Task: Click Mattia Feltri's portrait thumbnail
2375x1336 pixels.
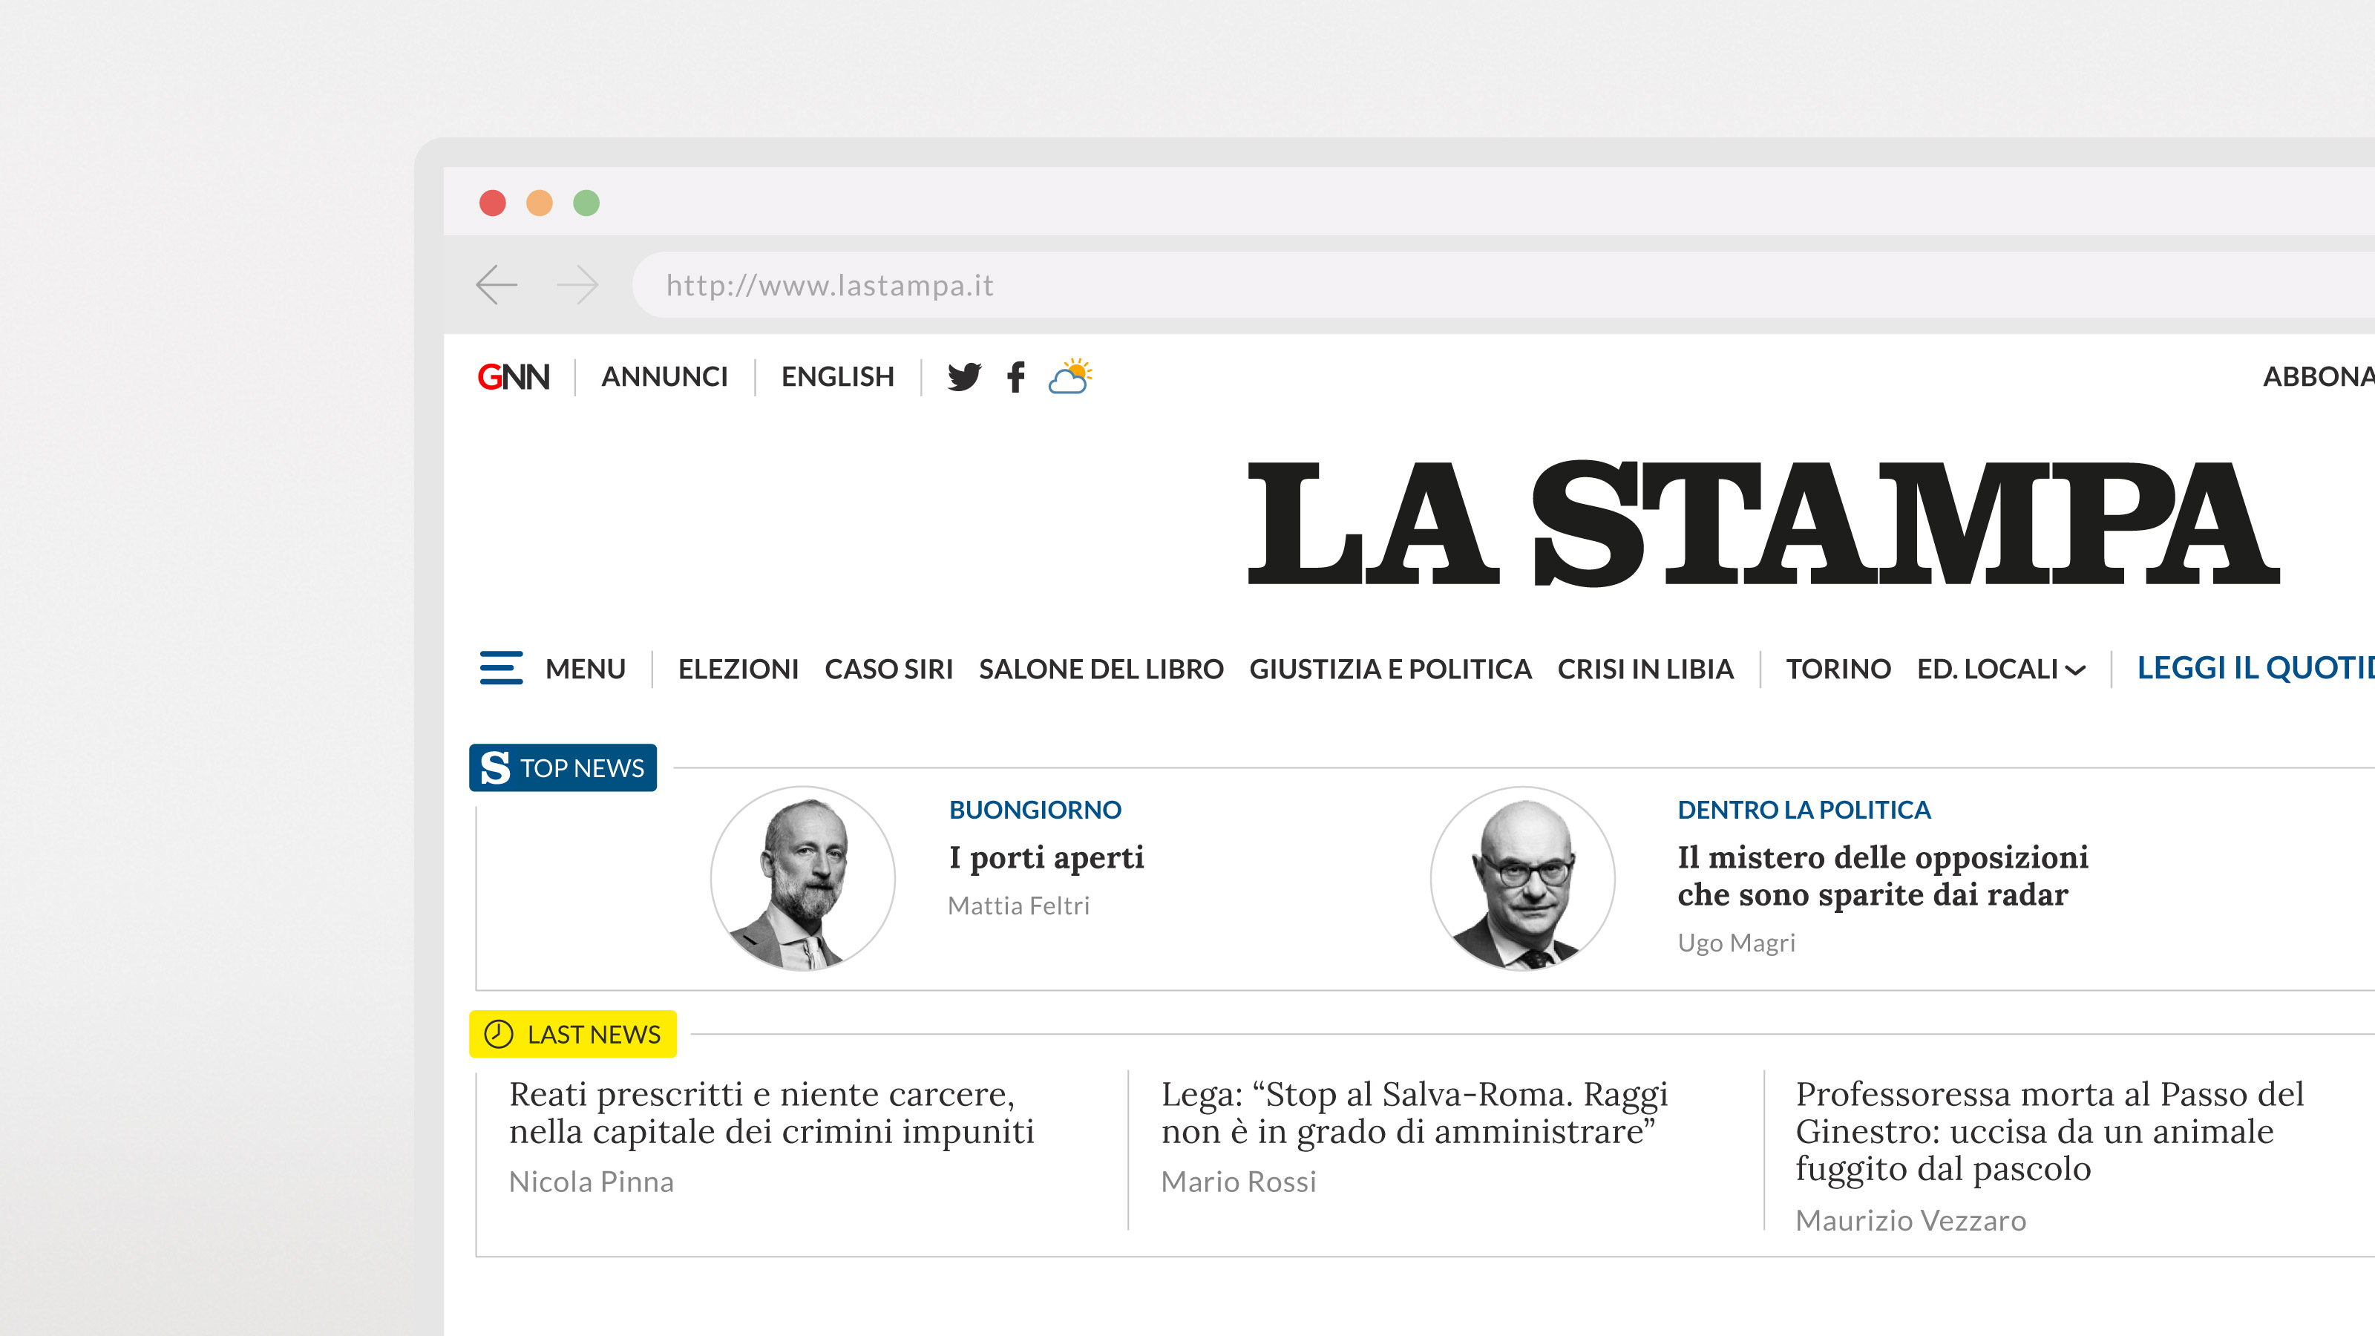Action: tap(803, 878)
